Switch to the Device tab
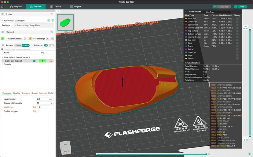The image size is (253, 157). pos(56,7)
